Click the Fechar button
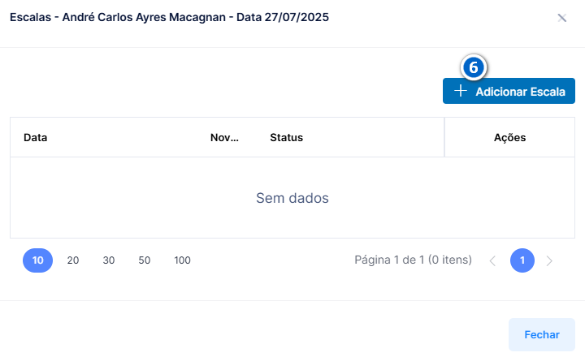The height and width of the screenshot is (357, 585). [542, 334]
